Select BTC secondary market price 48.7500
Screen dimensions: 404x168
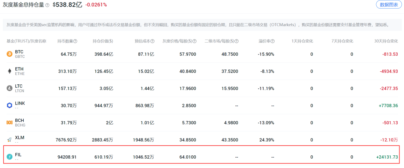(x=230, y=54)
